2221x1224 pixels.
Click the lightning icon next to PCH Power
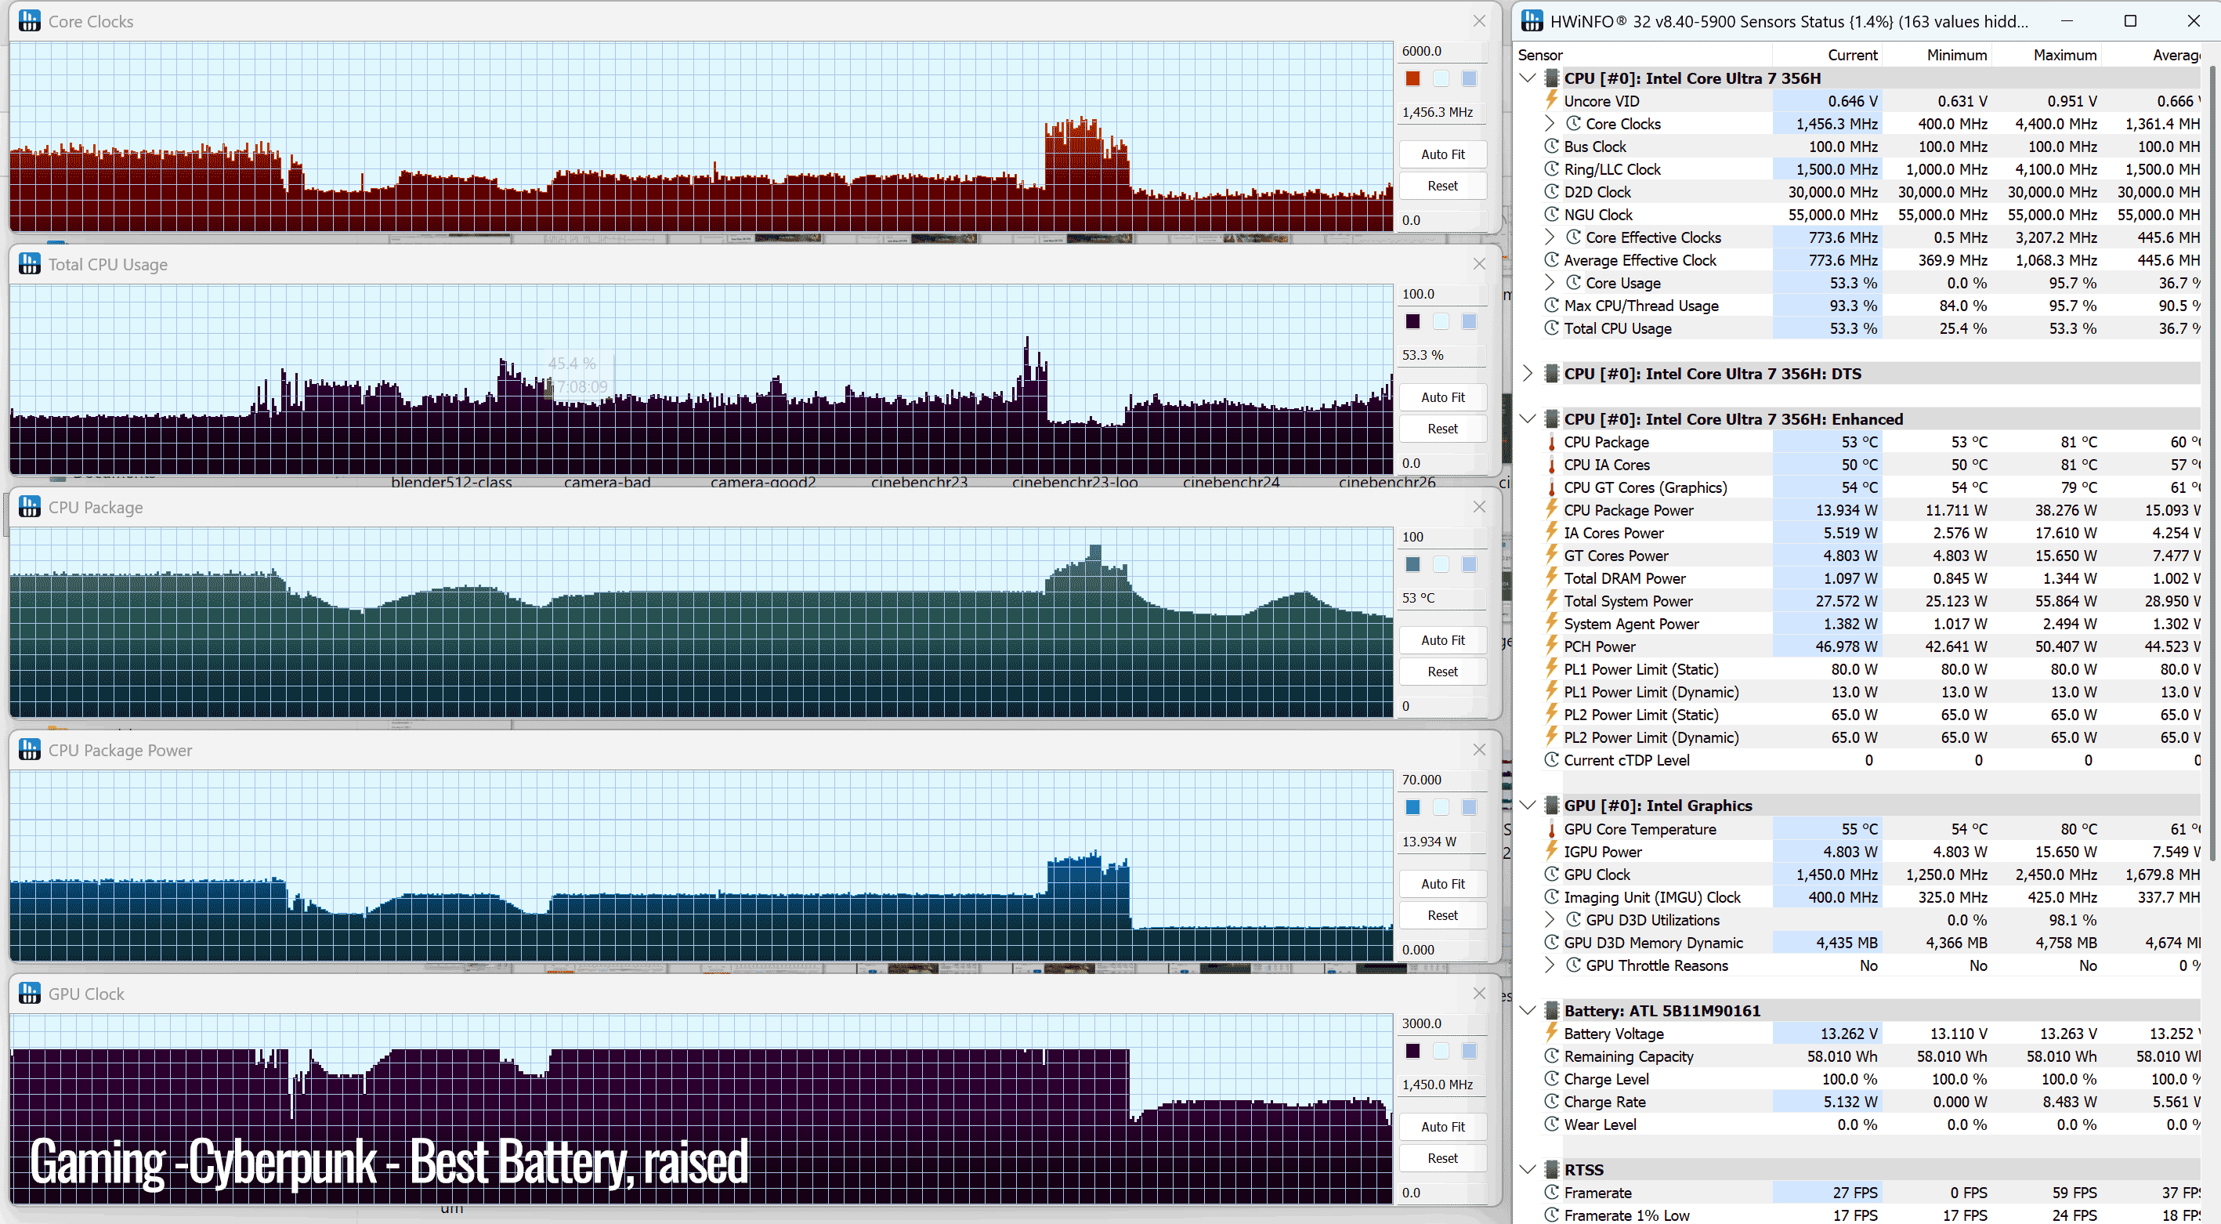[1552, 646]
